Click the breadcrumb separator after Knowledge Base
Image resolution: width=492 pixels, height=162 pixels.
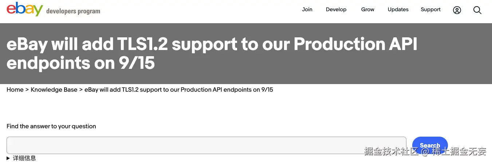[81, 90]
